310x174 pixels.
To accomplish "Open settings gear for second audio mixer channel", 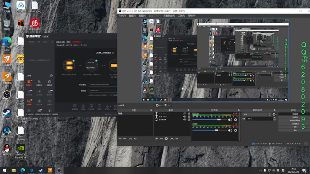I will pos(236,130).
